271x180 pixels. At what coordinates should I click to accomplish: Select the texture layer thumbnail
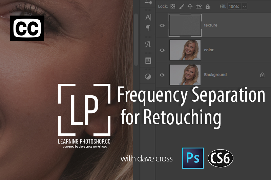(x=185, y=25)
